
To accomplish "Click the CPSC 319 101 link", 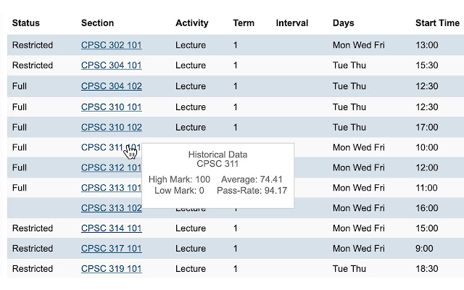I will pyautogui.click(x=111, y=269).
